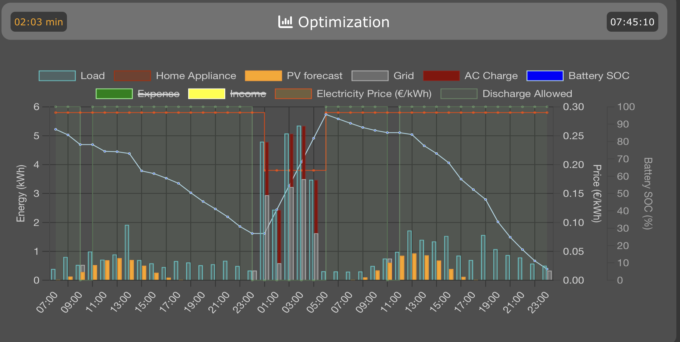This screenshot has height=342, width=680.
Task: Click the bar chart icon beside Optimization
Action: (x=285, y=22)
